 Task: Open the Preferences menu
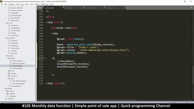(45, 4)
